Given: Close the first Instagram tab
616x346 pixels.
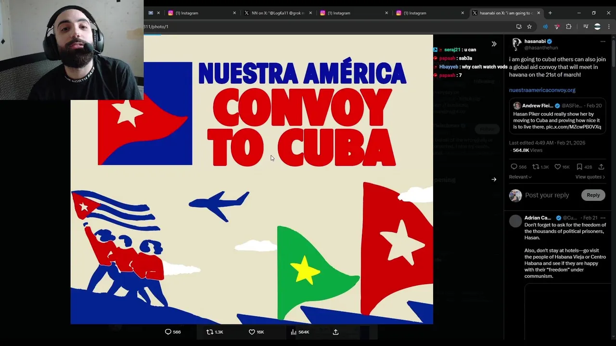Looking at the screenshot, I should 234,13.
